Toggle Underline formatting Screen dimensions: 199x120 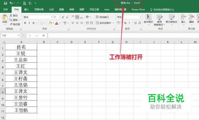coord(33,23)
